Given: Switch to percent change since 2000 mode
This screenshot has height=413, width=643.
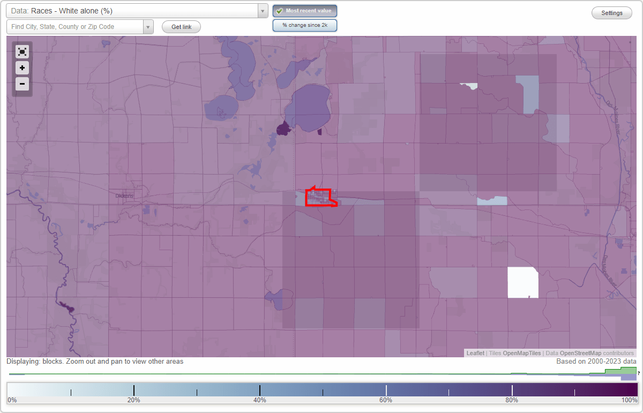Looking at the screenshot, I should click(x=304, y=25).
